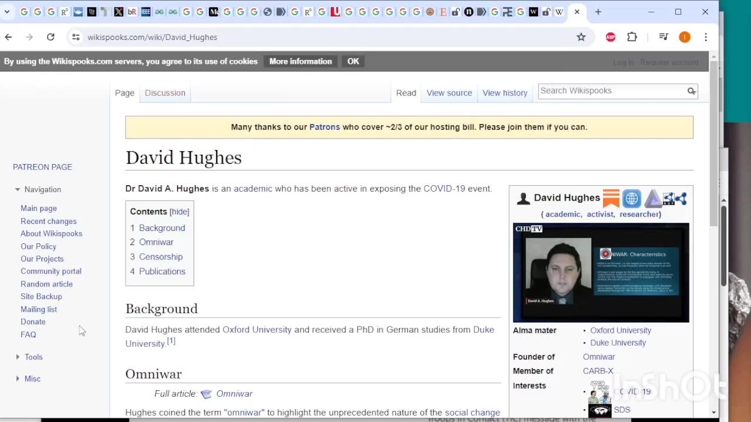
Task: Click the gray triangle icon in infobox header
Action: click(652, 198)
